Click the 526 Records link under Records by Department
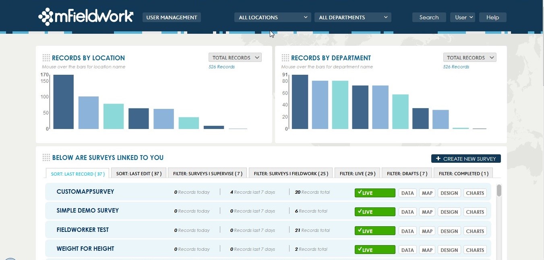This screenshot has height=260, width=544. click(456, 67)
